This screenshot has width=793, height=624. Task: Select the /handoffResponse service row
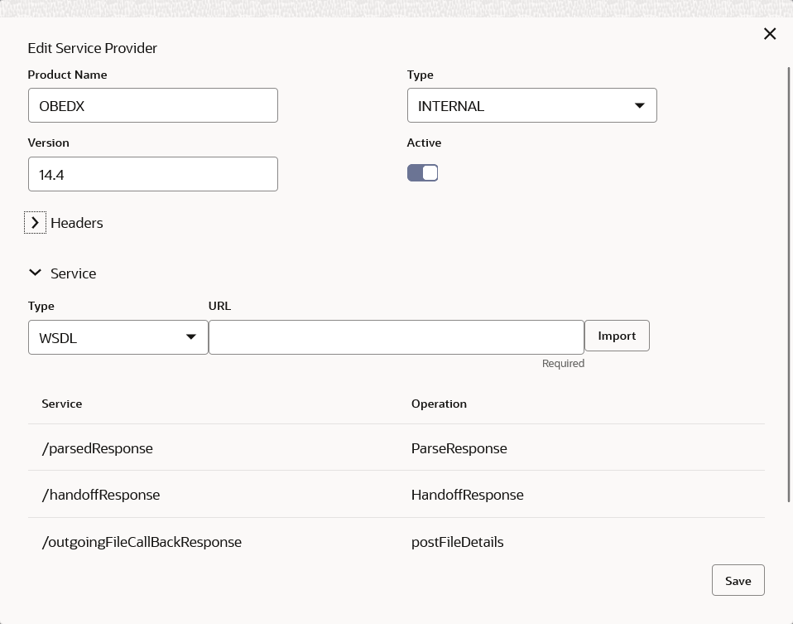point(101,495)
